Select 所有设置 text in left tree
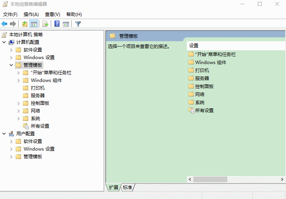The height and width of the screenshot is (199, 286). point(40,126)
